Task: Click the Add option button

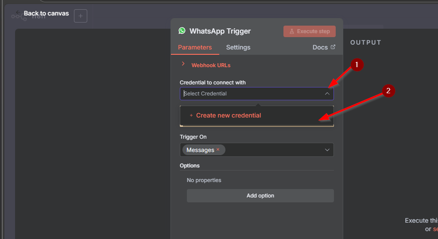Action: coord(260,196)
